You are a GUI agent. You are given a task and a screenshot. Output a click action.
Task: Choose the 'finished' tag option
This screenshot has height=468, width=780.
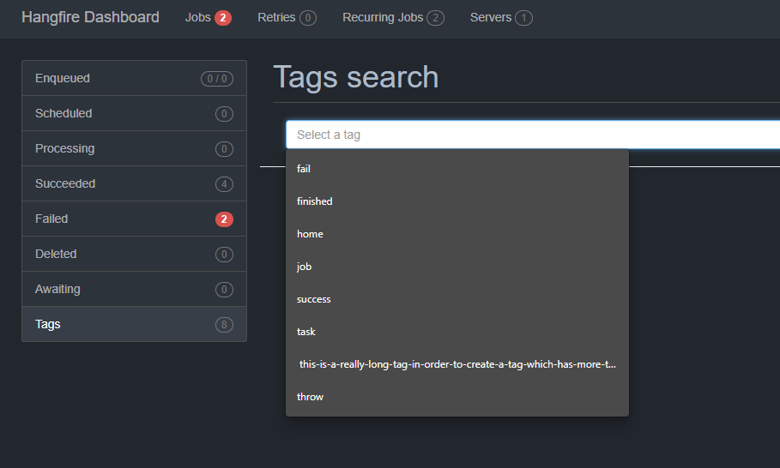tap(457, 201)
